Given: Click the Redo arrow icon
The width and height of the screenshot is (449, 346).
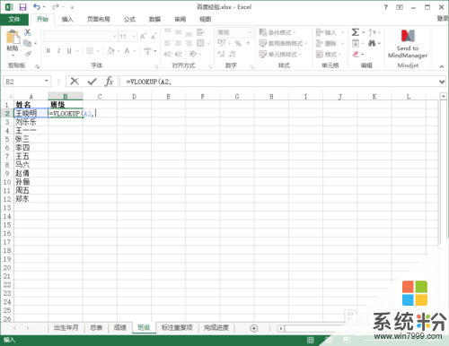Looking at the screenshot, I should click(56, 7).
